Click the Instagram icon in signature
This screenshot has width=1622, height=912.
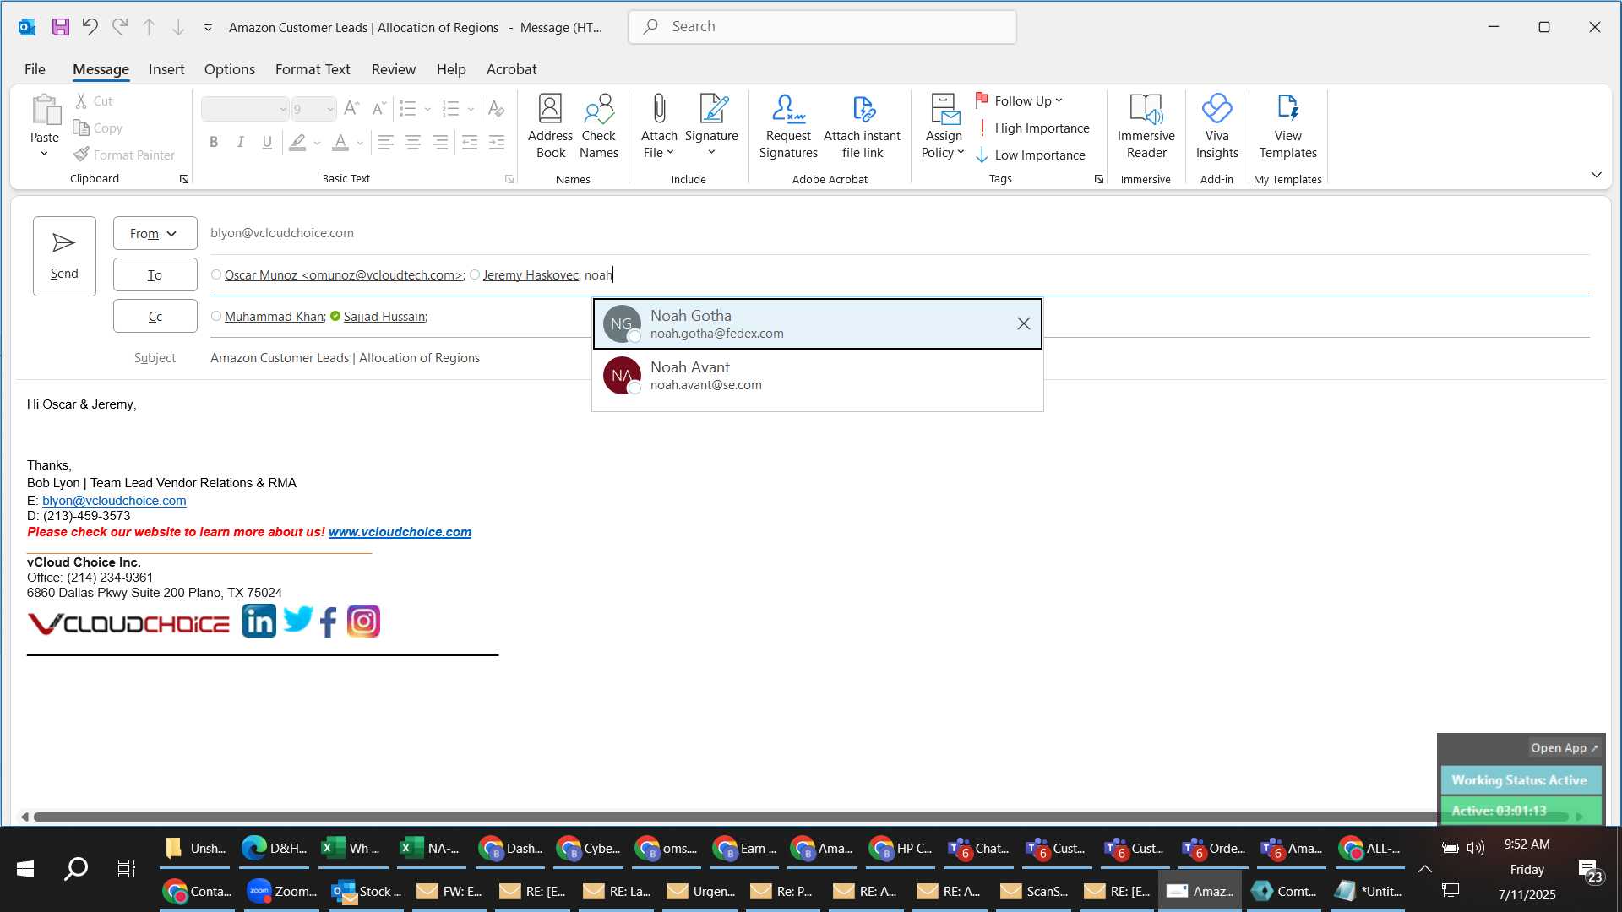pos(364,622)
